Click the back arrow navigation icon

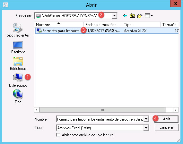[125, 16]
